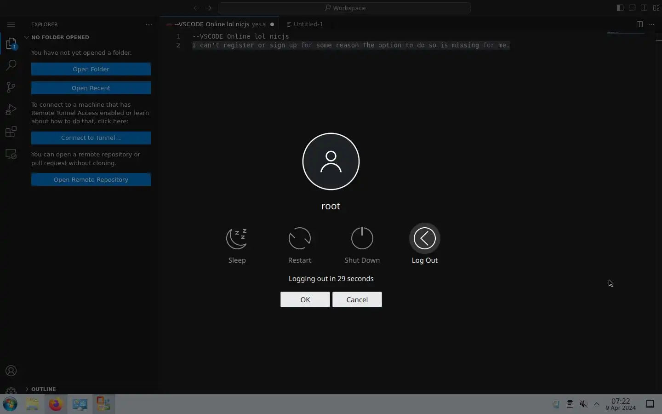Click the unsaved dot on VSCODE tab
Image resolution: width=662 pixels, height=414 pixels.
272,24
